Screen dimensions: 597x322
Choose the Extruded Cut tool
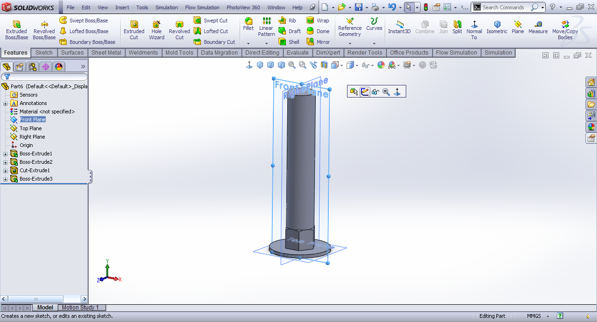pyautogui.click(x=134, y=30)
